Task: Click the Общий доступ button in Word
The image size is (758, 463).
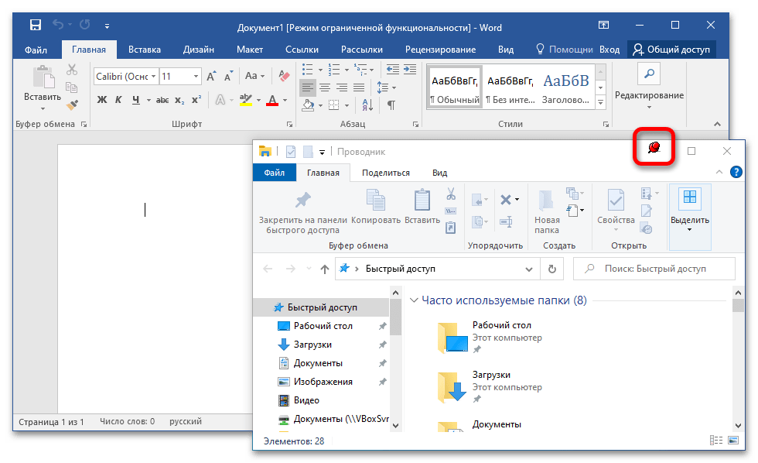Action: coord(671,50)
